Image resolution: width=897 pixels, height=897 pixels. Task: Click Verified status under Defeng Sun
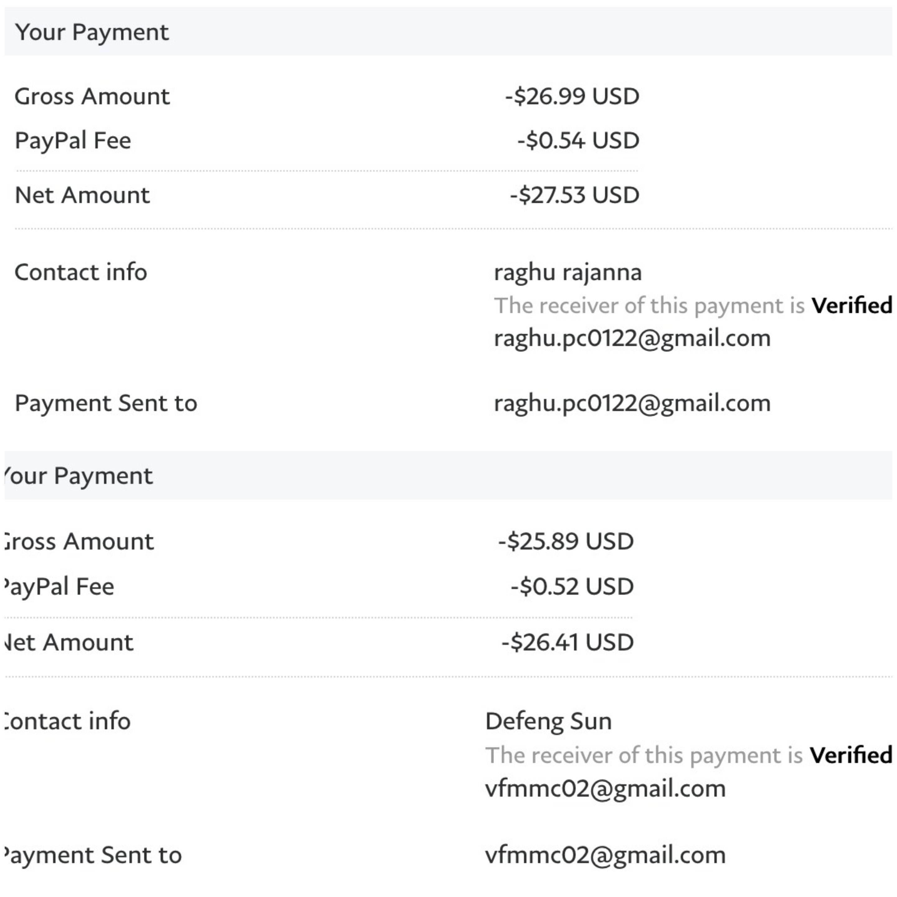click(x=851, y=755)
